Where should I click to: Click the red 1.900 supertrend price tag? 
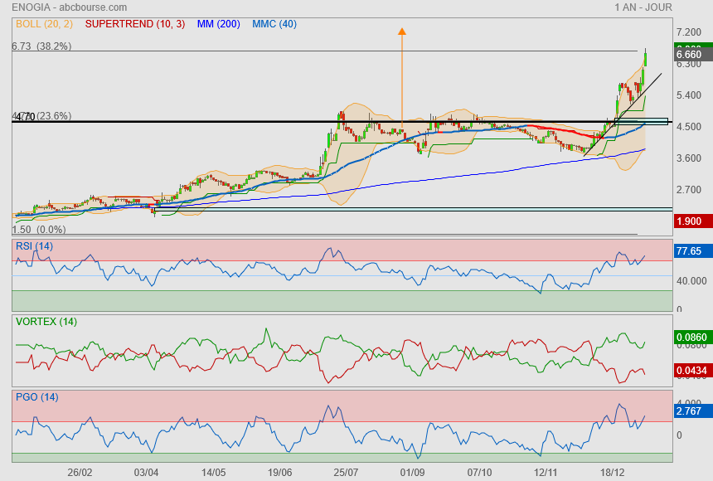690,221
